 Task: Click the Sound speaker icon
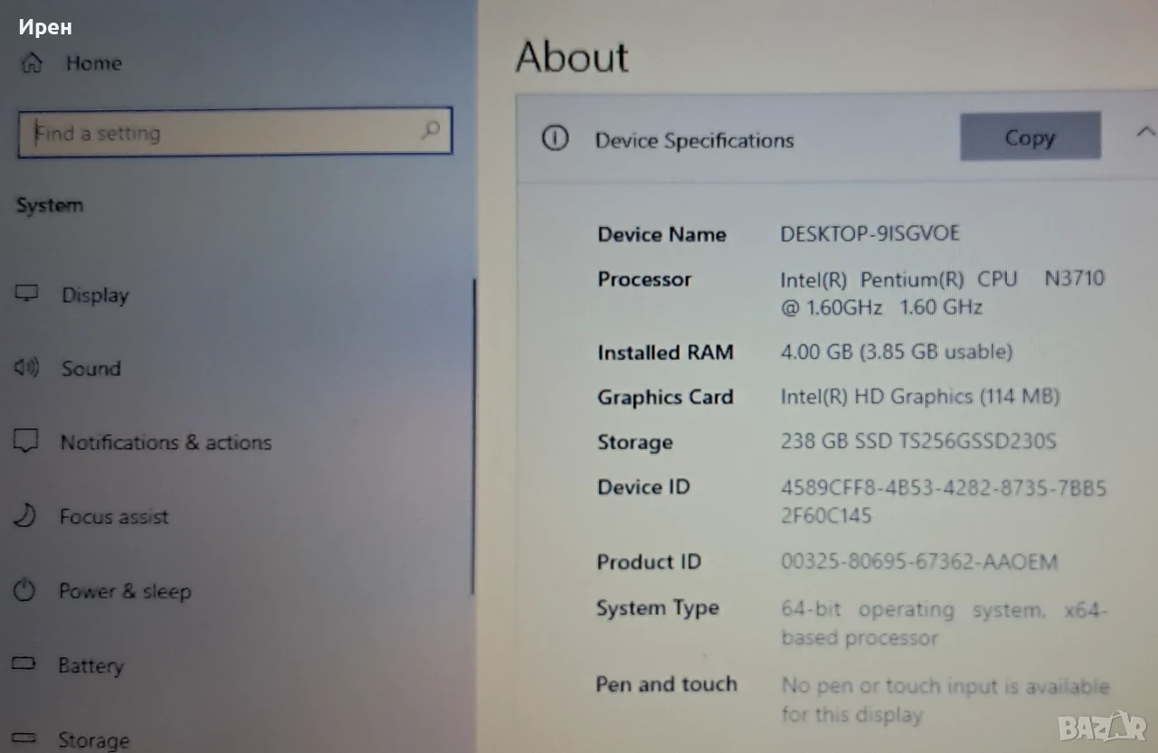[x=26, y=367]
